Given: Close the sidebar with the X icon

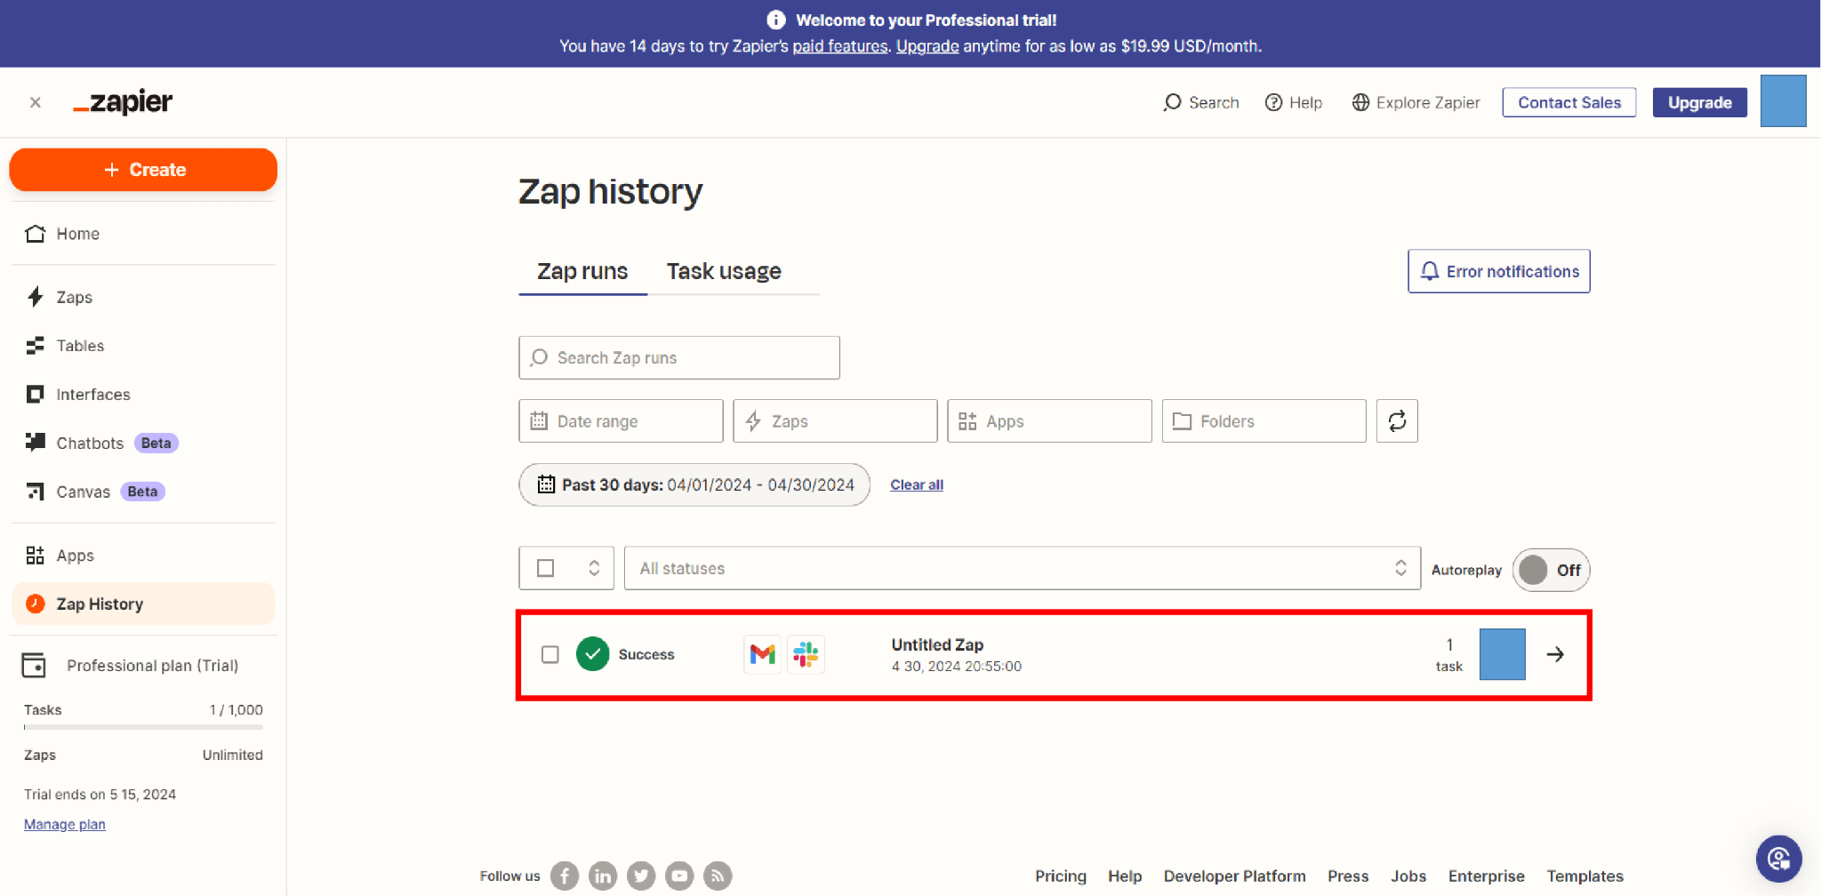Looking at the screenshot, I should click(x=36, y=102).
